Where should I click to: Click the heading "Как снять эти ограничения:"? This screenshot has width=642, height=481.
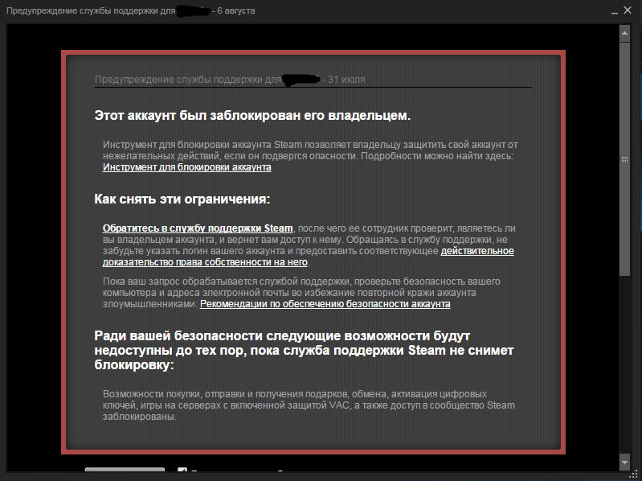click(182, 199)
